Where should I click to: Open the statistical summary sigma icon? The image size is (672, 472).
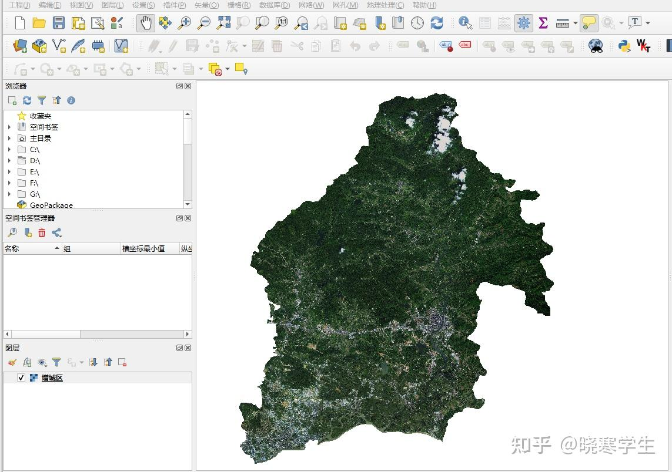[x=543, y=23]
